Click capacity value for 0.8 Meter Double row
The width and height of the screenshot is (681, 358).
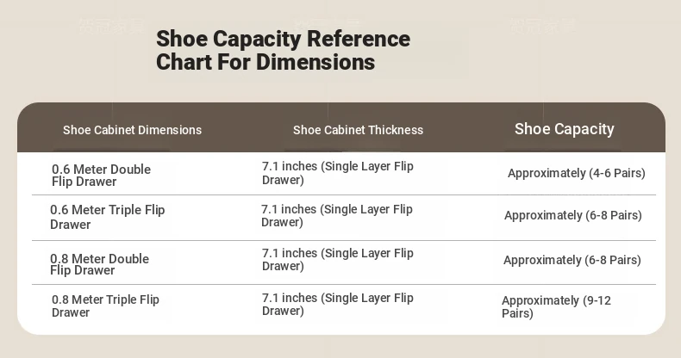point(572,260)
